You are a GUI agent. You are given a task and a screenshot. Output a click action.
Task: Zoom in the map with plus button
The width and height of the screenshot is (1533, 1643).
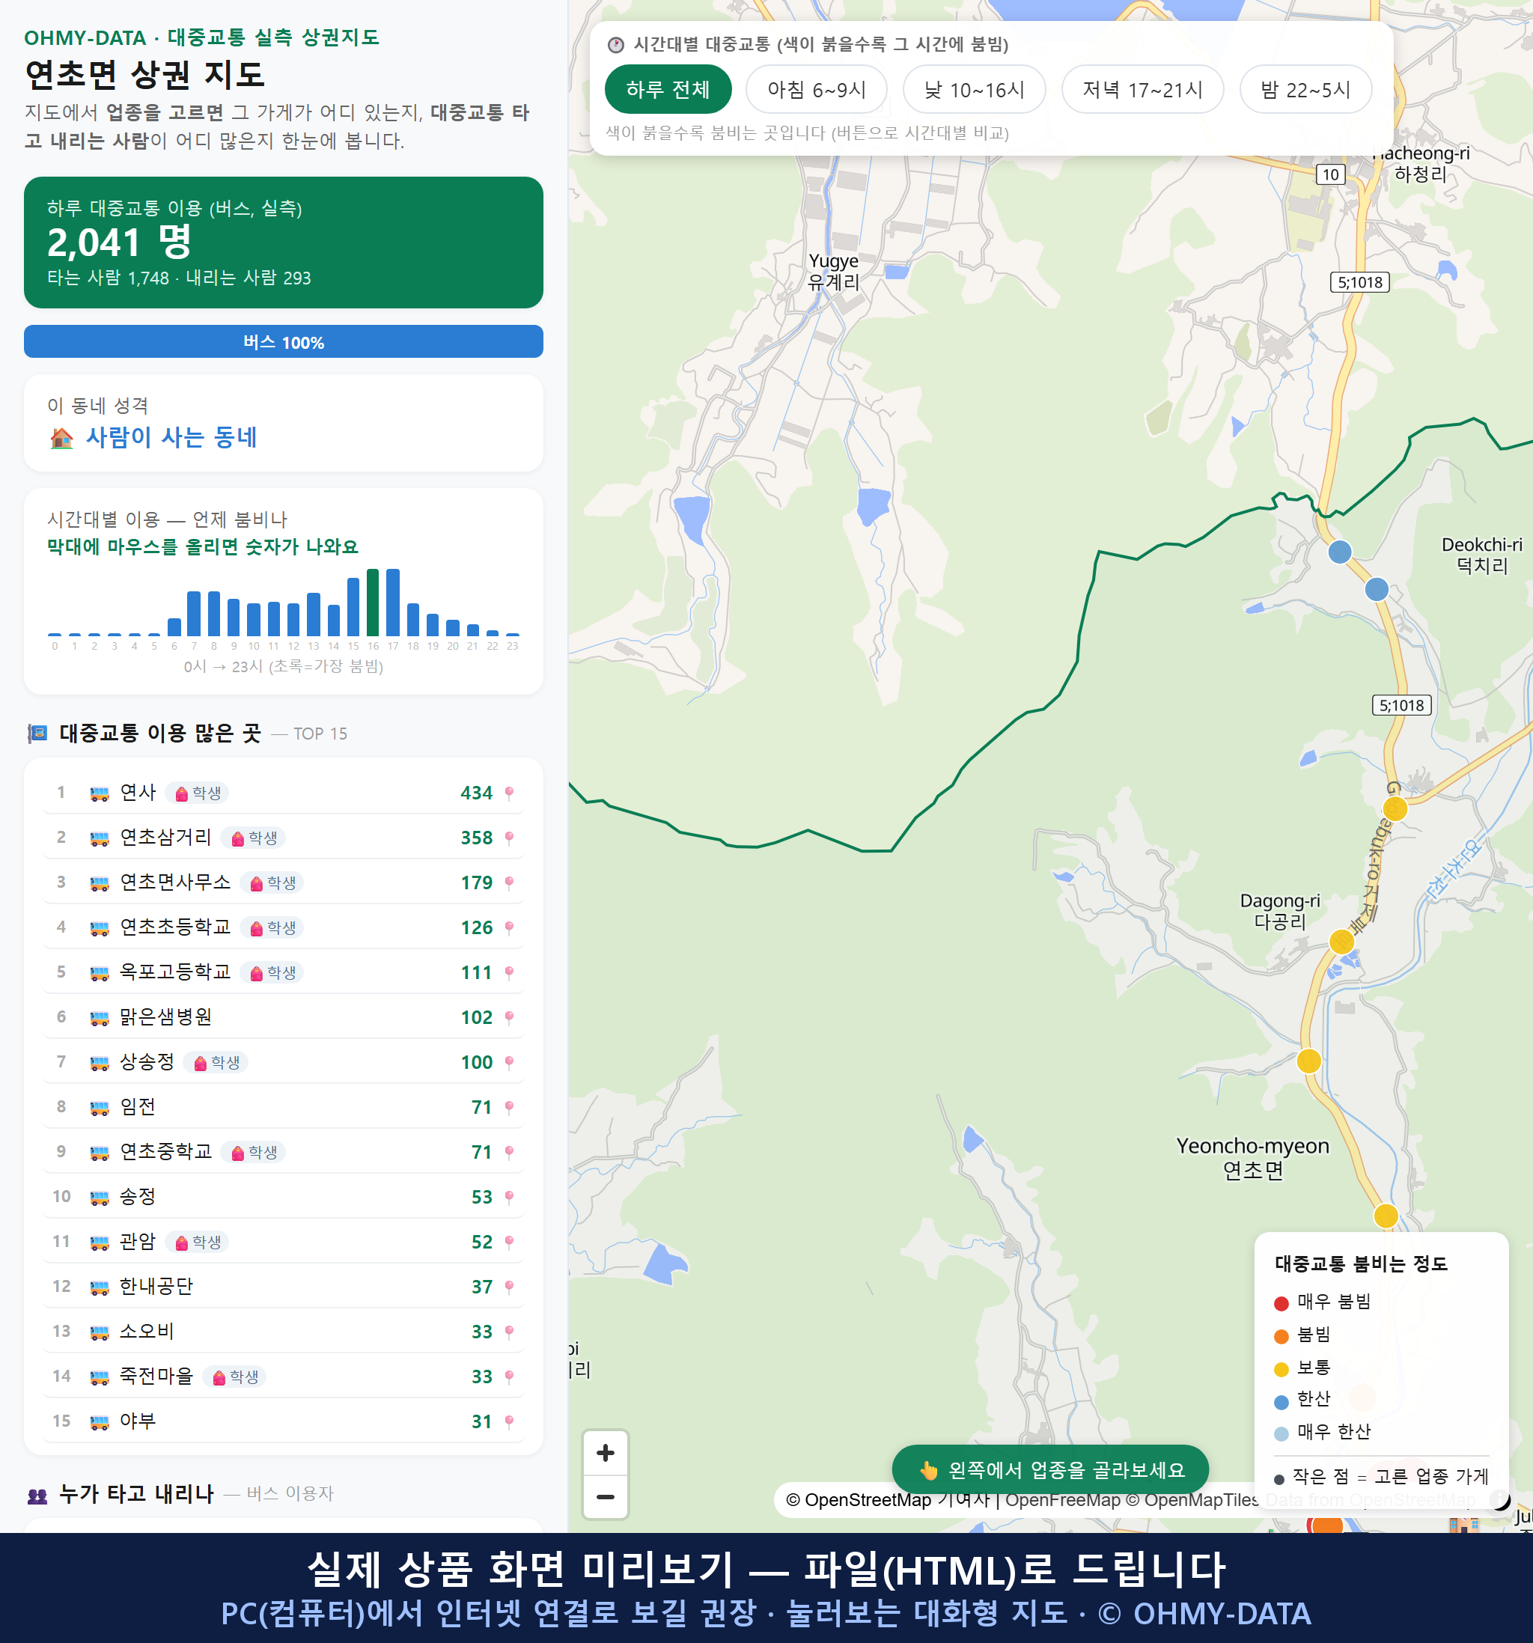[x=606, y=1453]
